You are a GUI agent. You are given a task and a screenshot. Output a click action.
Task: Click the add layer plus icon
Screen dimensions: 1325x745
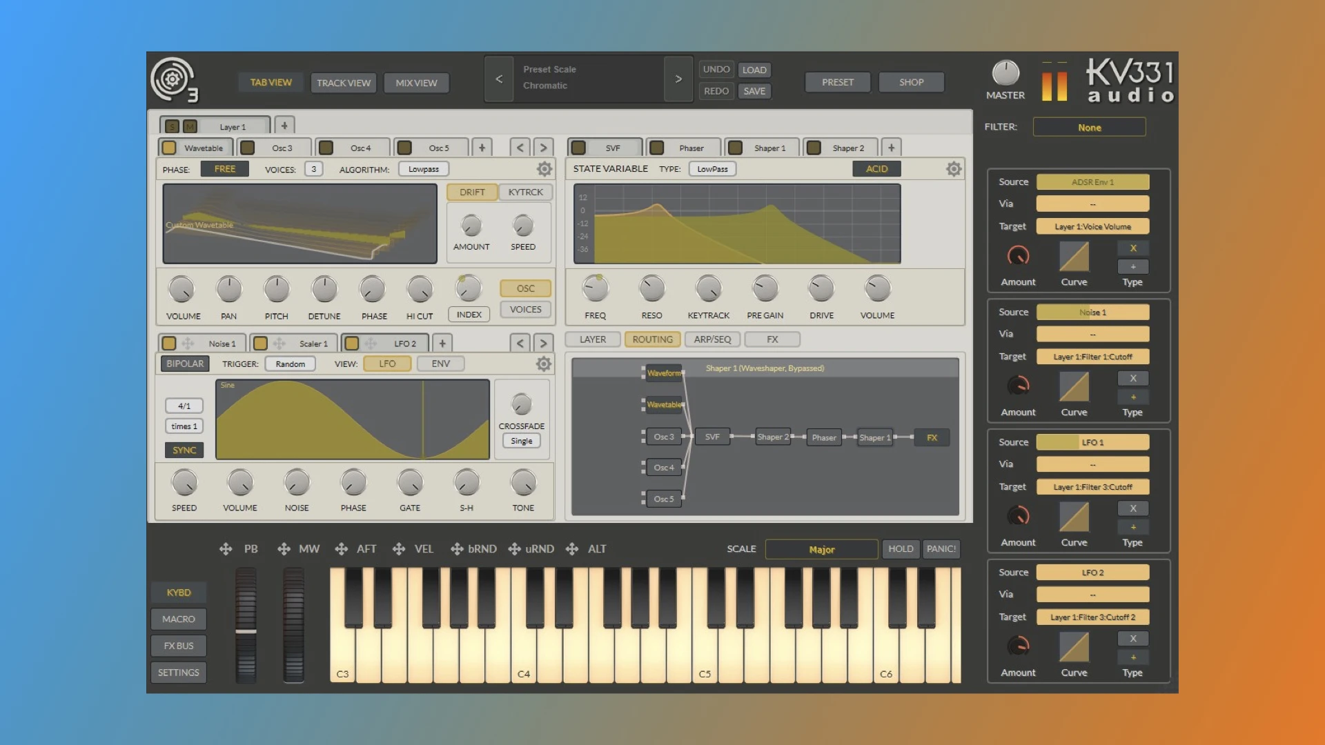tap(284, 126)
